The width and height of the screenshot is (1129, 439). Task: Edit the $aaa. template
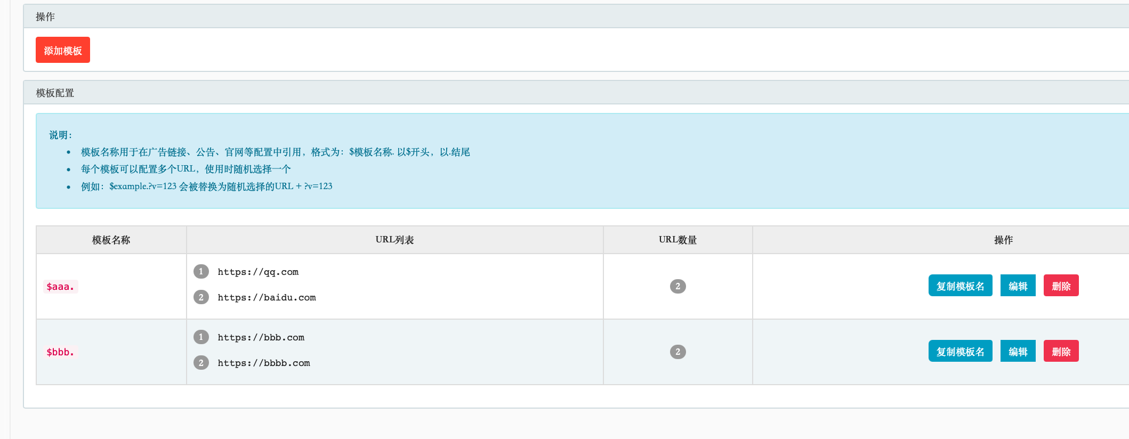(x=1018, y=286)
